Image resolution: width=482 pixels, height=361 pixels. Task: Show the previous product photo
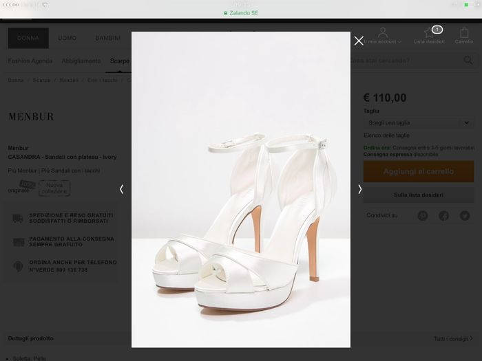121,189
